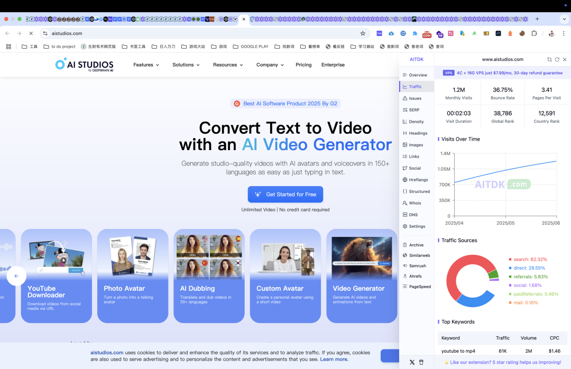Open the VPS promotion banner link

503,73
